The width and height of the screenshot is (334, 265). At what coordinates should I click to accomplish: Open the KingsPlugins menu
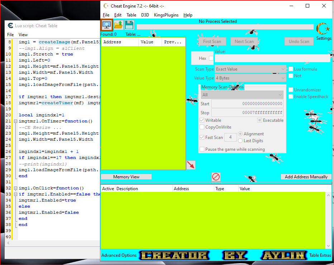pos(167,15)
